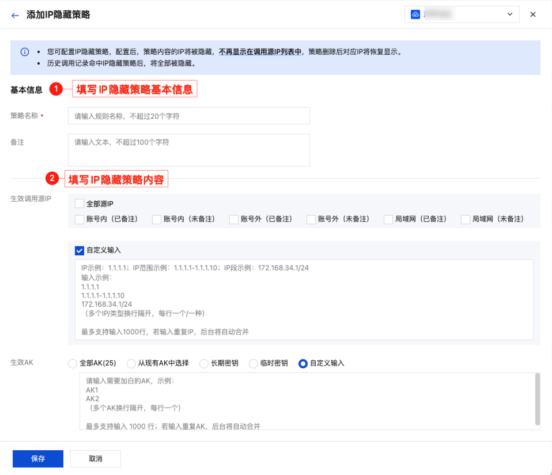Select 全部AK(25) radio button

pos(72,363)
